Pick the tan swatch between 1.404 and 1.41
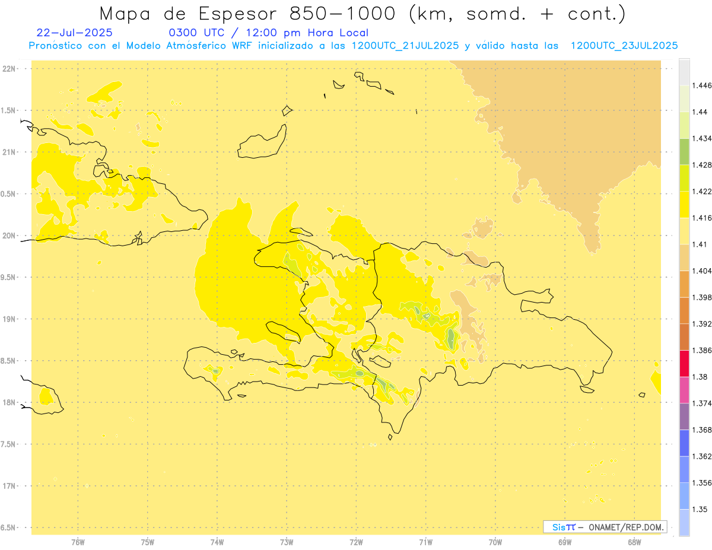Viewport: 712px width, 550px height. pyautogui.click(x=684, y=257)
